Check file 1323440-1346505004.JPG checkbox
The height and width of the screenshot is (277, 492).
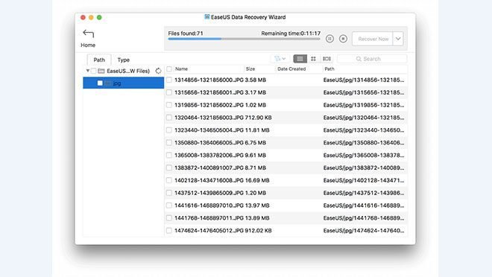pyautogui.click(x=169, y=130)
